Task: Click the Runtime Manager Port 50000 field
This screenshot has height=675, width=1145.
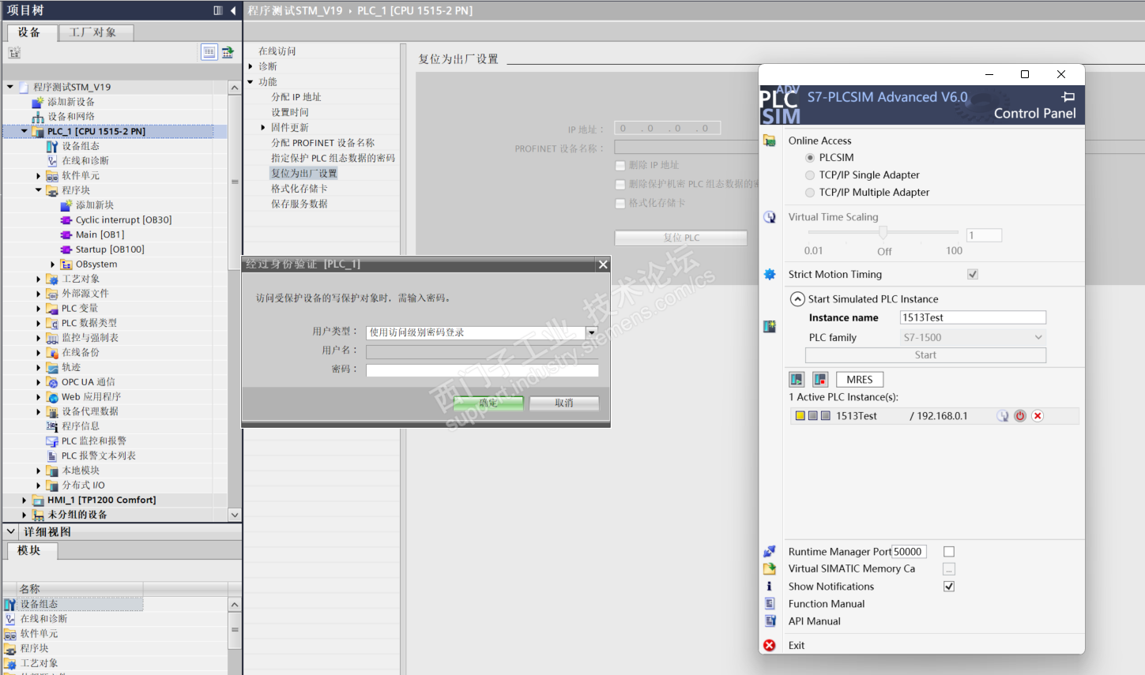Action: point(909,552)
